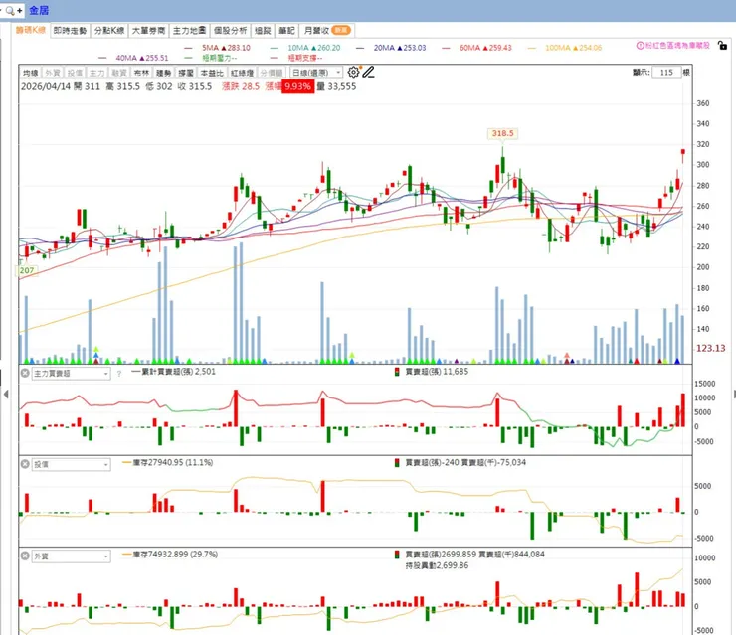Image resolution: width=736 pixels, height=635 pixels.
Task: Click the 100MA 254.06 legend entry
Action: (565, 48)
